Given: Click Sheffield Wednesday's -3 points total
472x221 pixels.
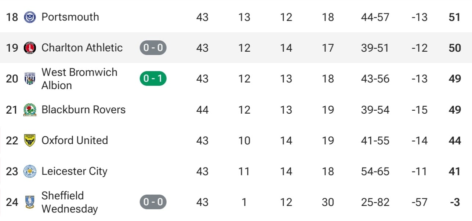Looking at the screenshot, I should [455, 202].
